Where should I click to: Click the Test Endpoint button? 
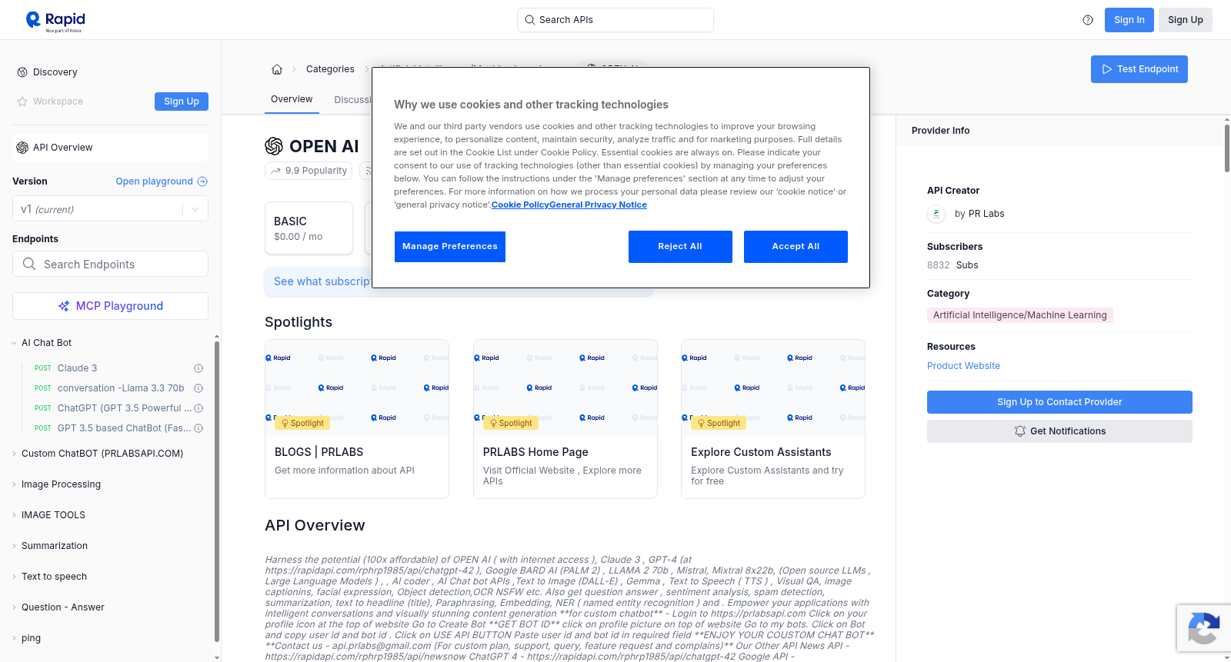click(x=1139, y=69)
